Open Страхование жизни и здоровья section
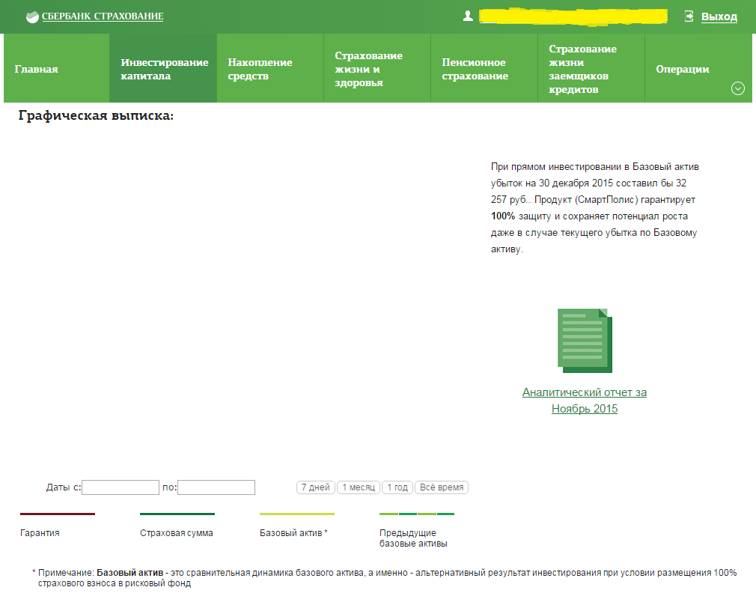Screen dimensions: 756x599 (377, 68)
